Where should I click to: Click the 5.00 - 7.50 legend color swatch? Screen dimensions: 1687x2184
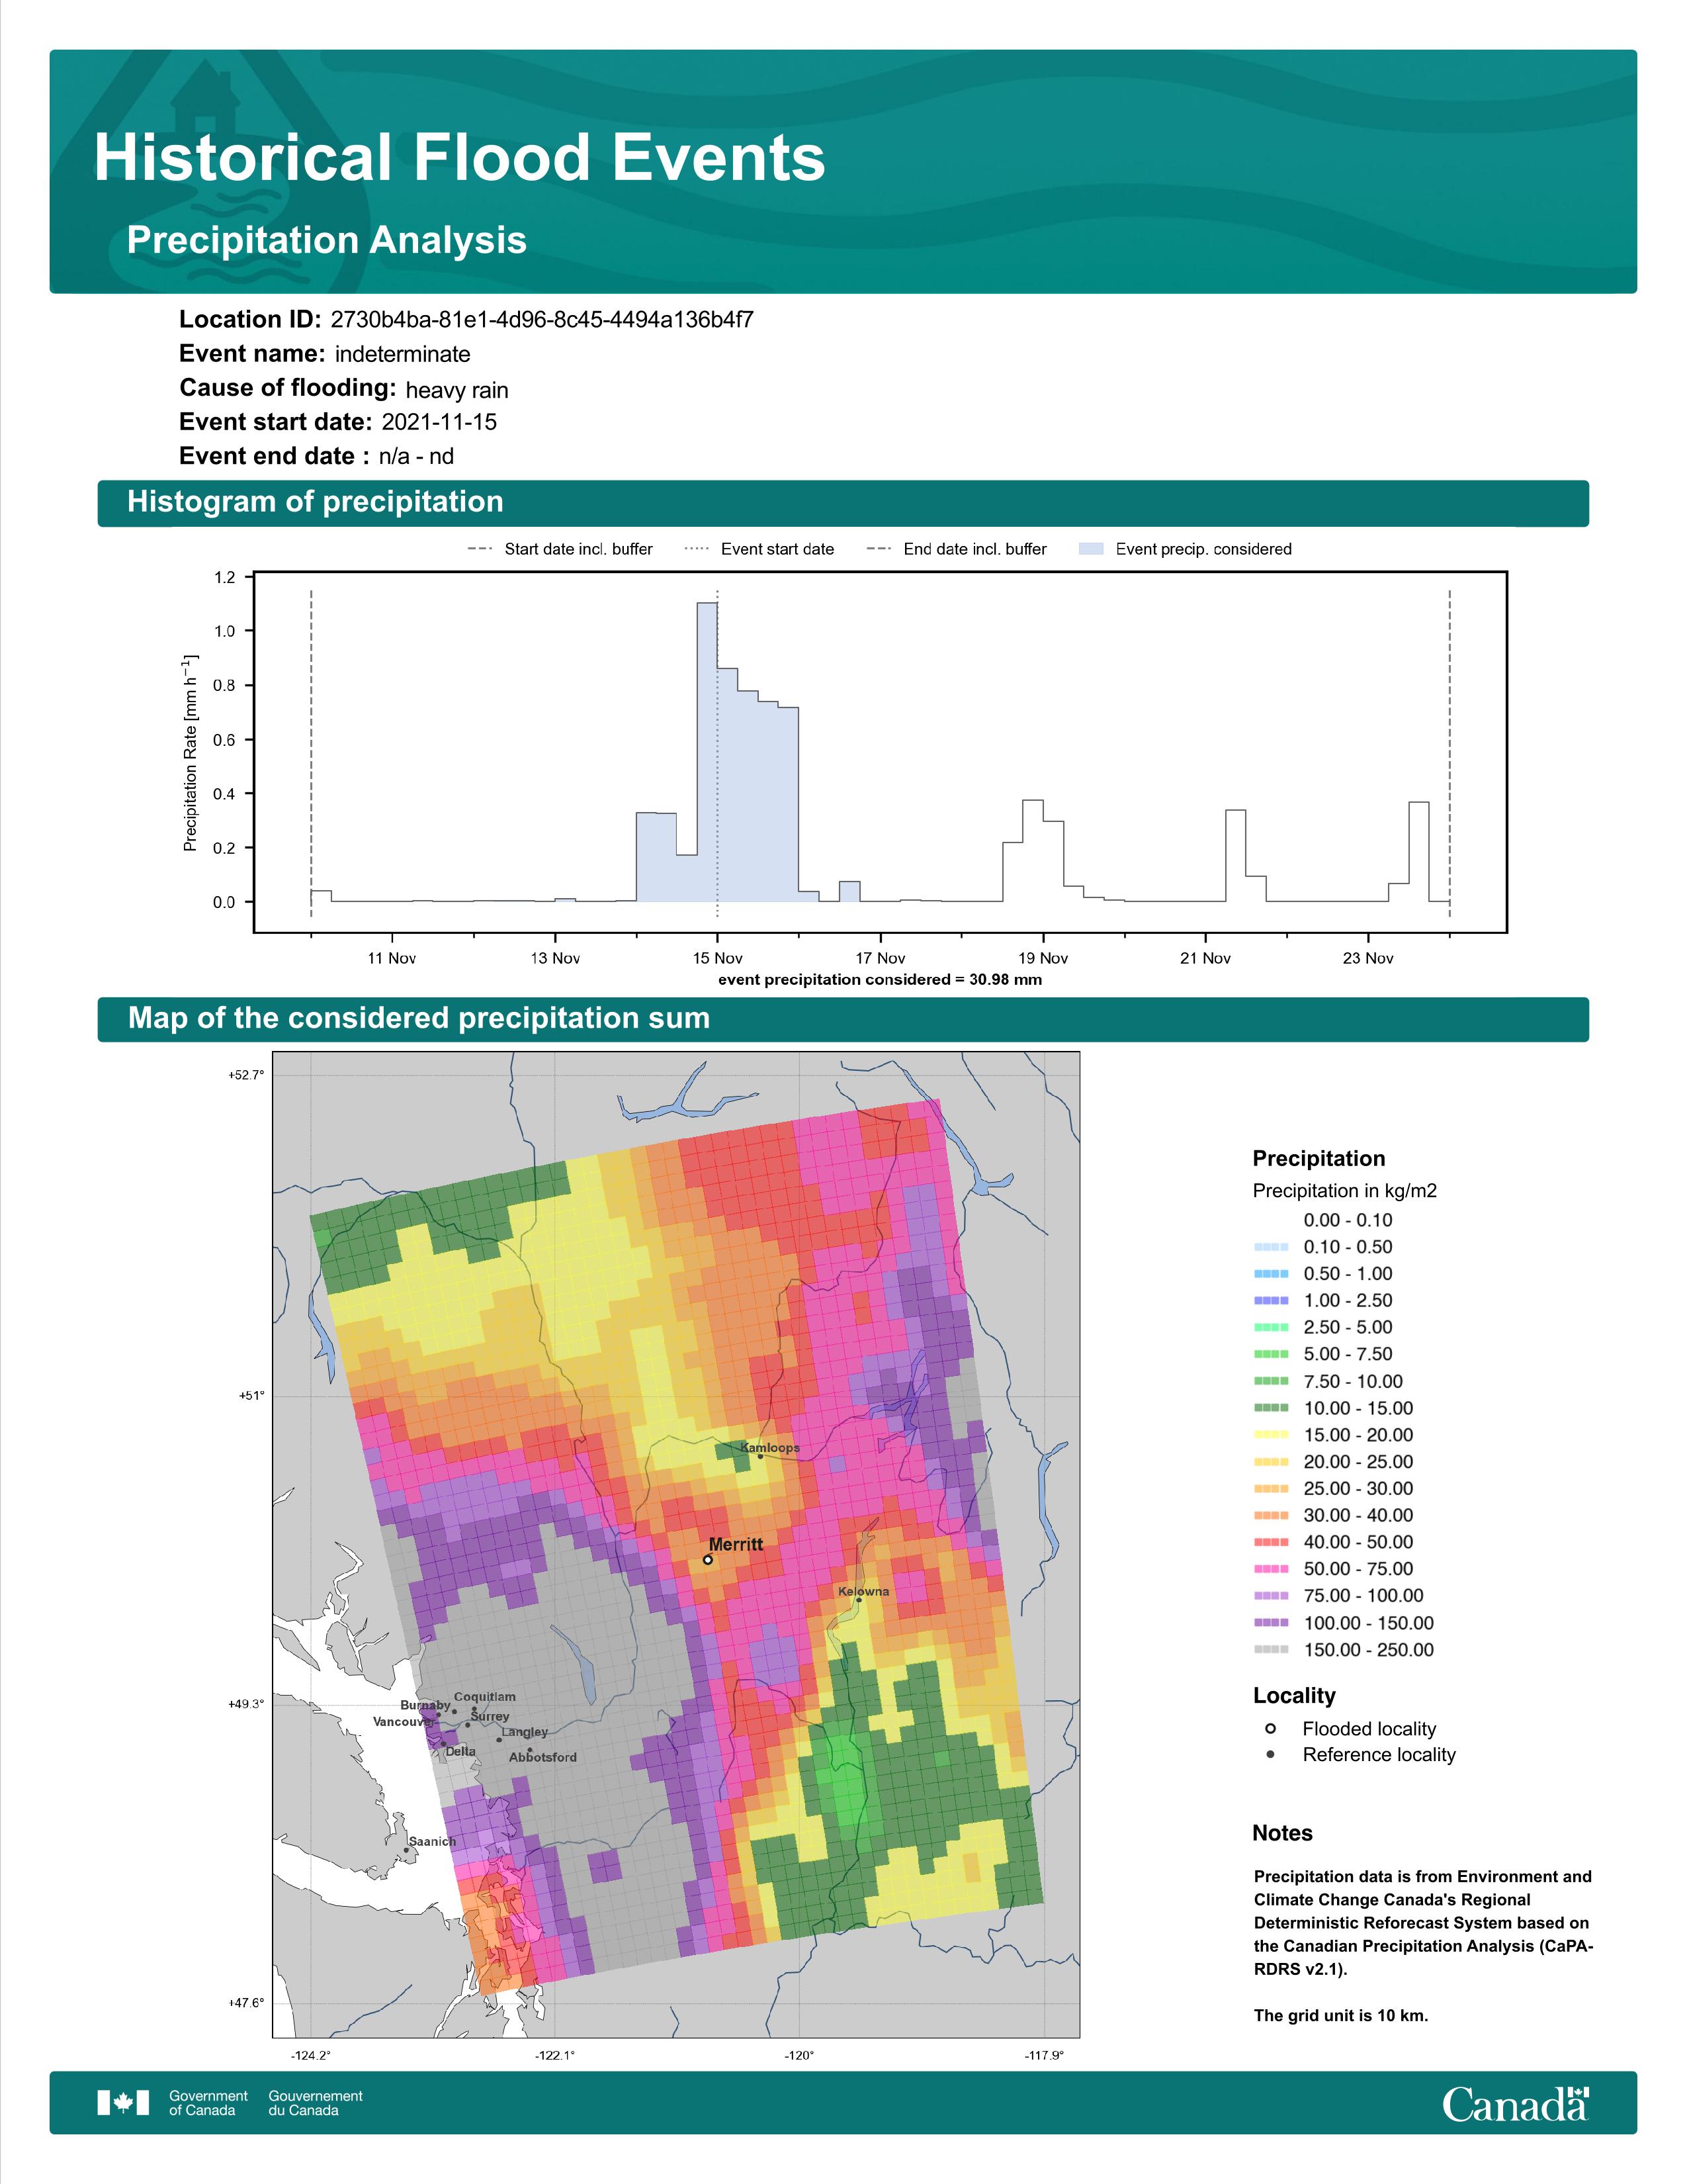click(x=1270, y=1354)
